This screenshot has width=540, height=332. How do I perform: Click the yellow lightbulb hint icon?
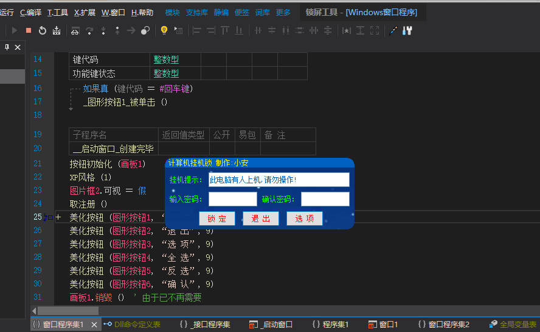tap(164, 30)
